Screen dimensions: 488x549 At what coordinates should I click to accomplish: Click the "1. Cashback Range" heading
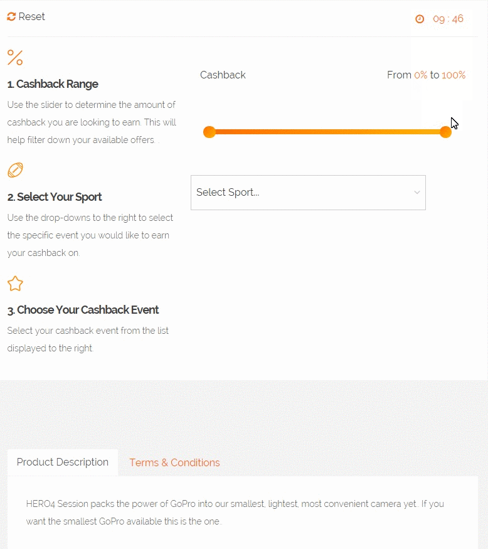pos(53,84)
